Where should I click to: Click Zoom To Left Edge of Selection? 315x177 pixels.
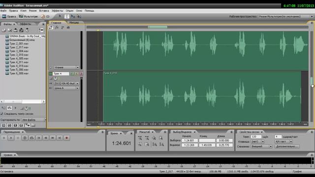pos(140,144)
